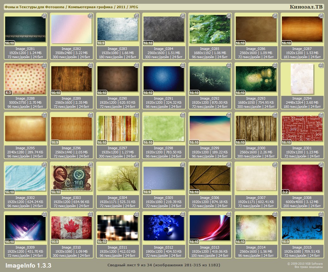Image resolution: width=328 pixels, height=272 pixels.
Task: Click the 4:3 ratio badge on Image_0288
Action: click(x=9, y=93)
